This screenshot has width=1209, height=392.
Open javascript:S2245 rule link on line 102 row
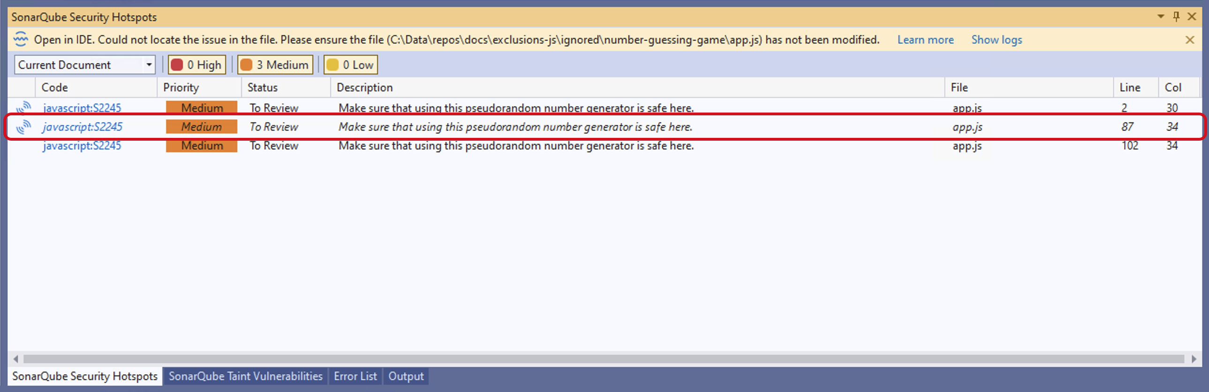click(82, 145)
